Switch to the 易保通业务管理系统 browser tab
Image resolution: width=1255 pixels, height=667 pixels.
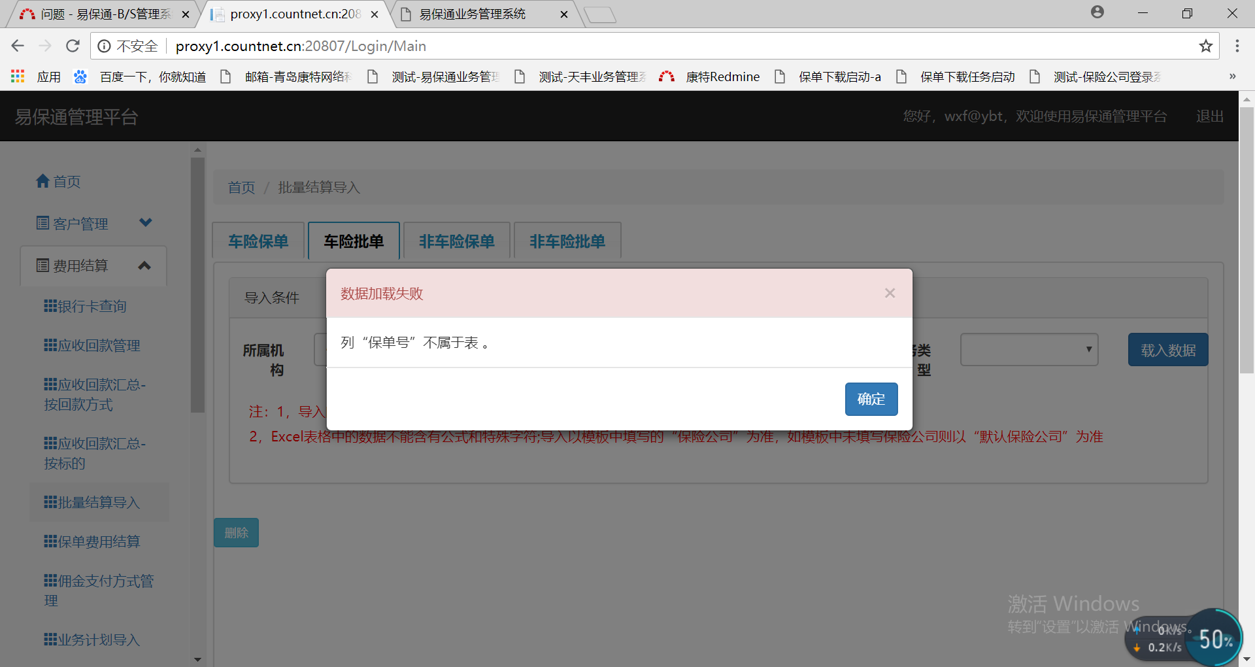tap(484, 14)
